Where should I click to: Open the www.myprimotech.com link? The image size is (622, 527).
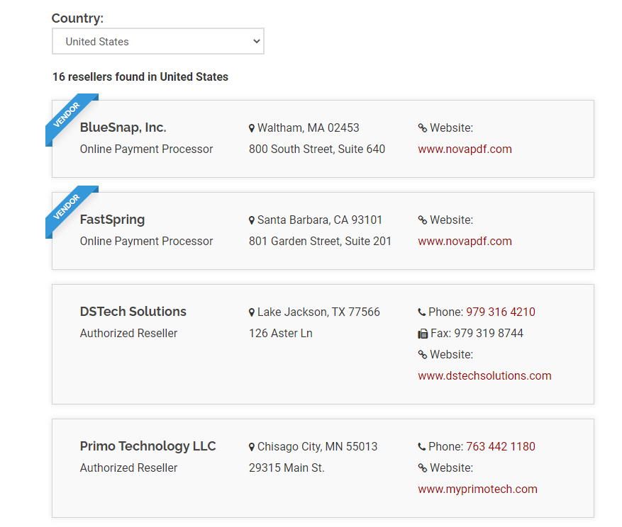[x=477, y=489]
